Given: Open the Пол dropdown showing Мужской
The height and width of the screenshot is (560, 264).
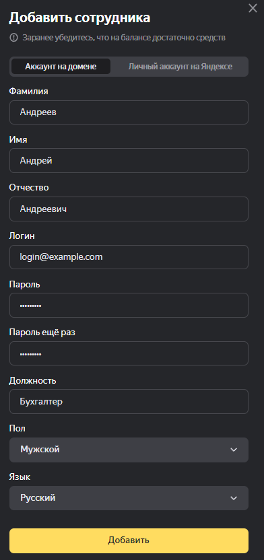Looking at the screenshot, I should [129, 450].
